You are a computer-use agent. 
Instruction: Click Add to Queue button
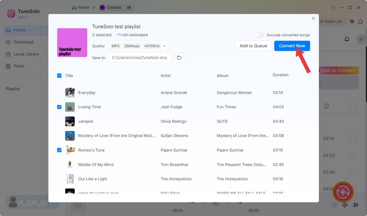point(253,46)
